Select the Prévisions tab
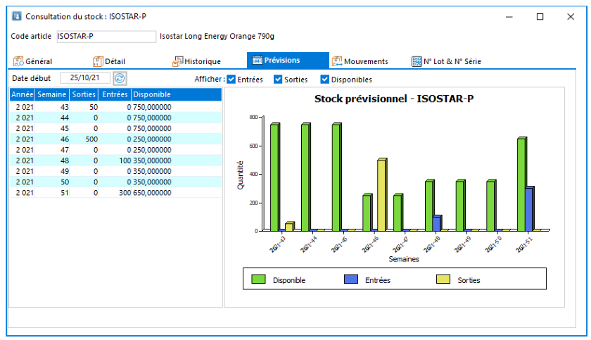The height and width of the screenshot is (340, 591). tap(288, 61)
